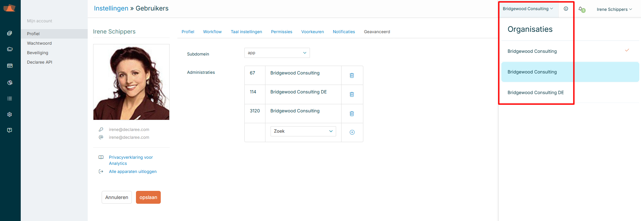Click the info circle icon in header
The width and height of the screenshot is (641, 221).
coord(566,9)
